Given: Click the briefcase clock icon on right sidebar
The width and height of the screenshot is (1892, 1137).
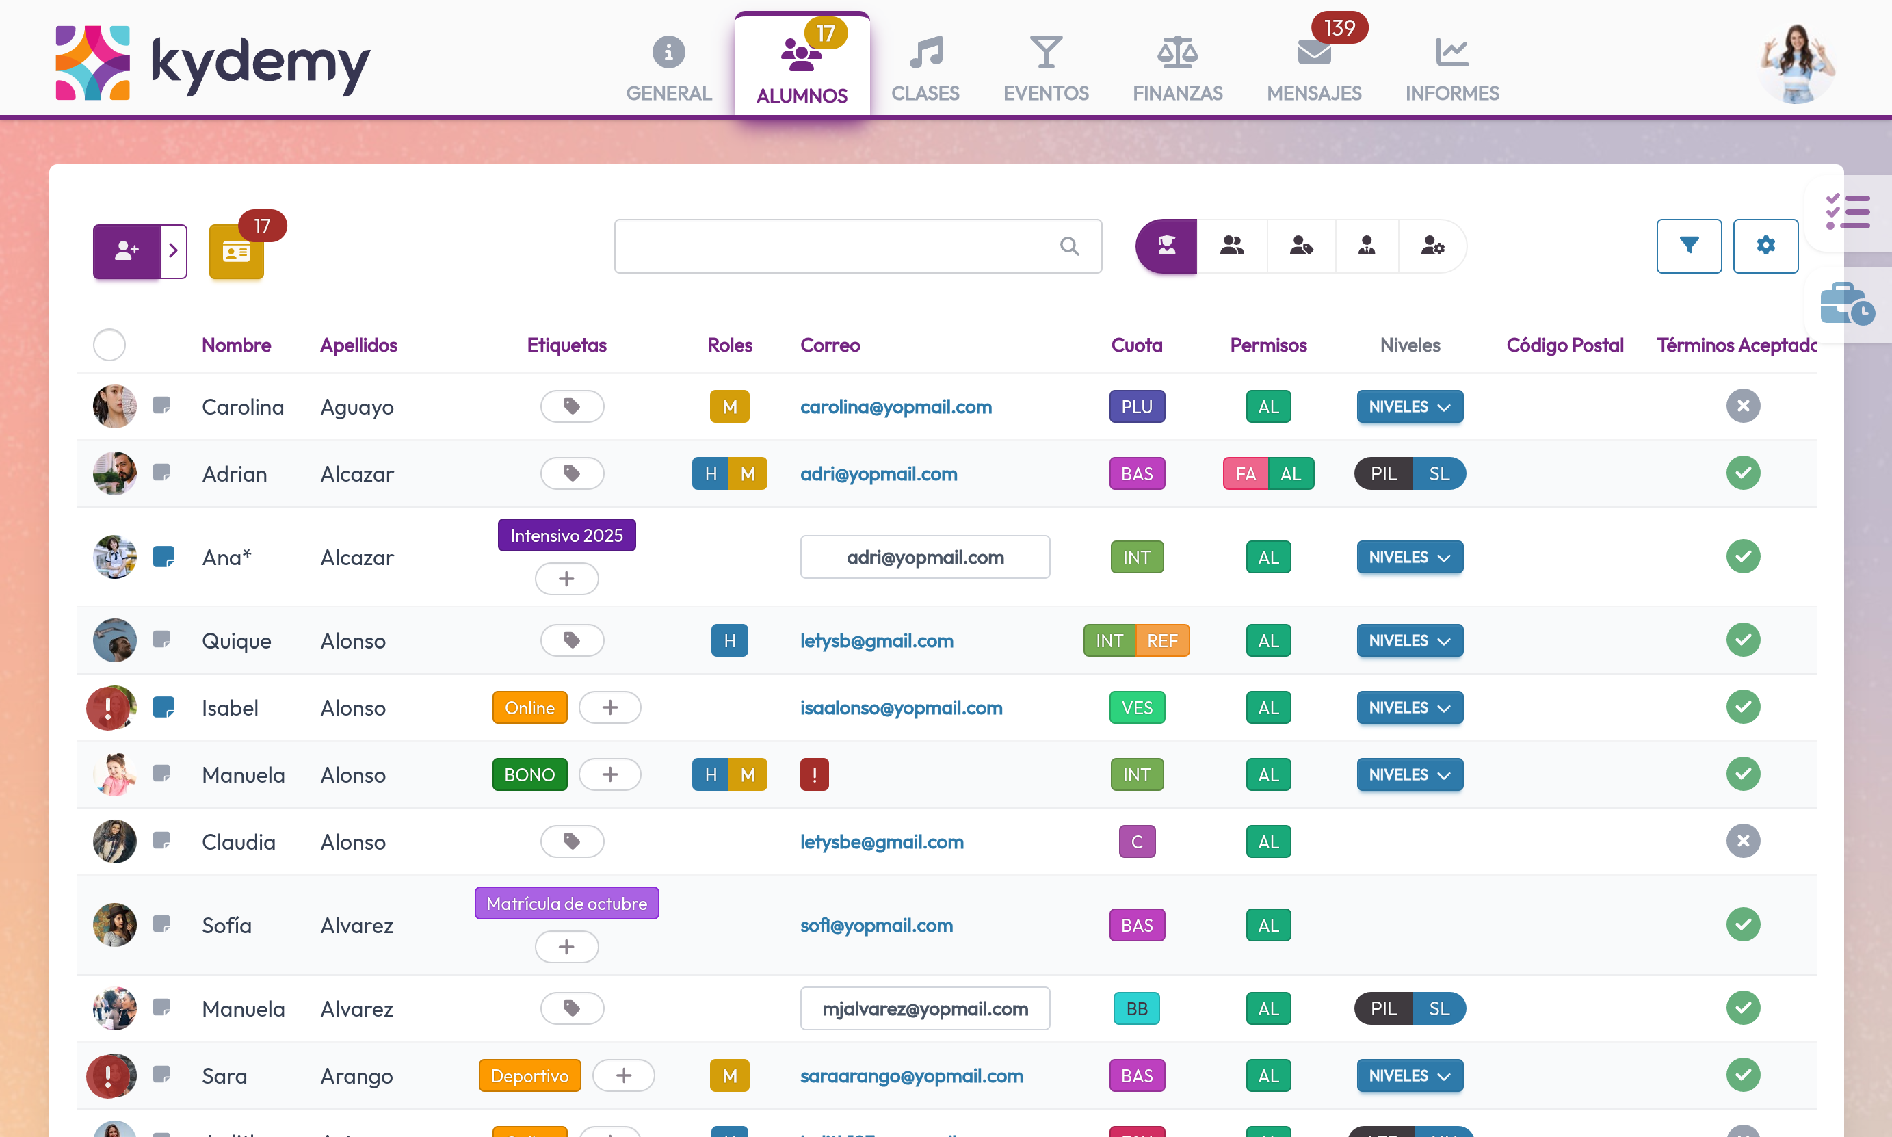Looking at the screenshot, I should pos(1847,304).
